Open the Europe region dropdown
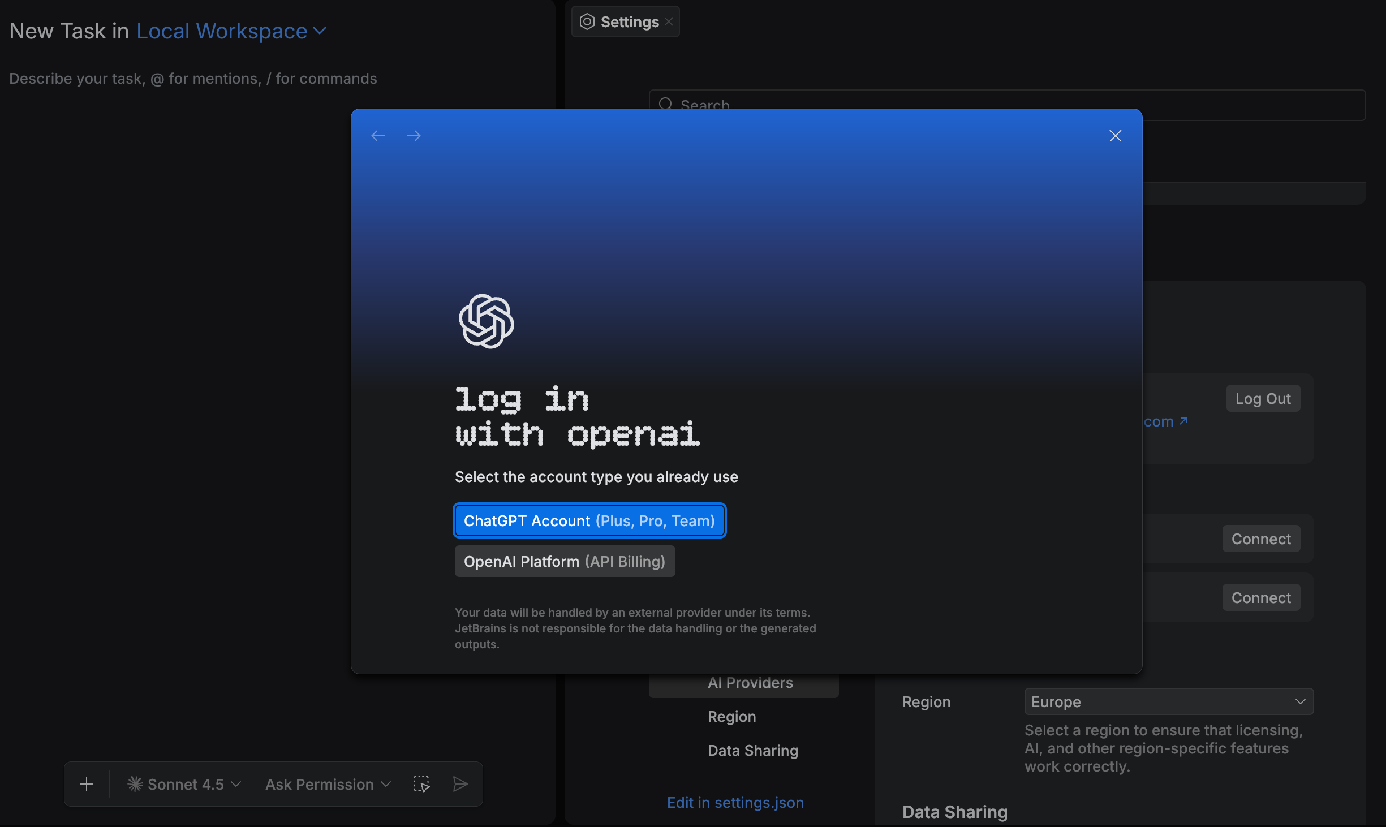The height and width of the screenshot is (827, 1386). 1168,701
